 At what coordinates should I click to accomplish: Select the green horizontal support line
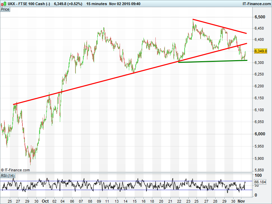pyautogui.click(x=211, y=61)
